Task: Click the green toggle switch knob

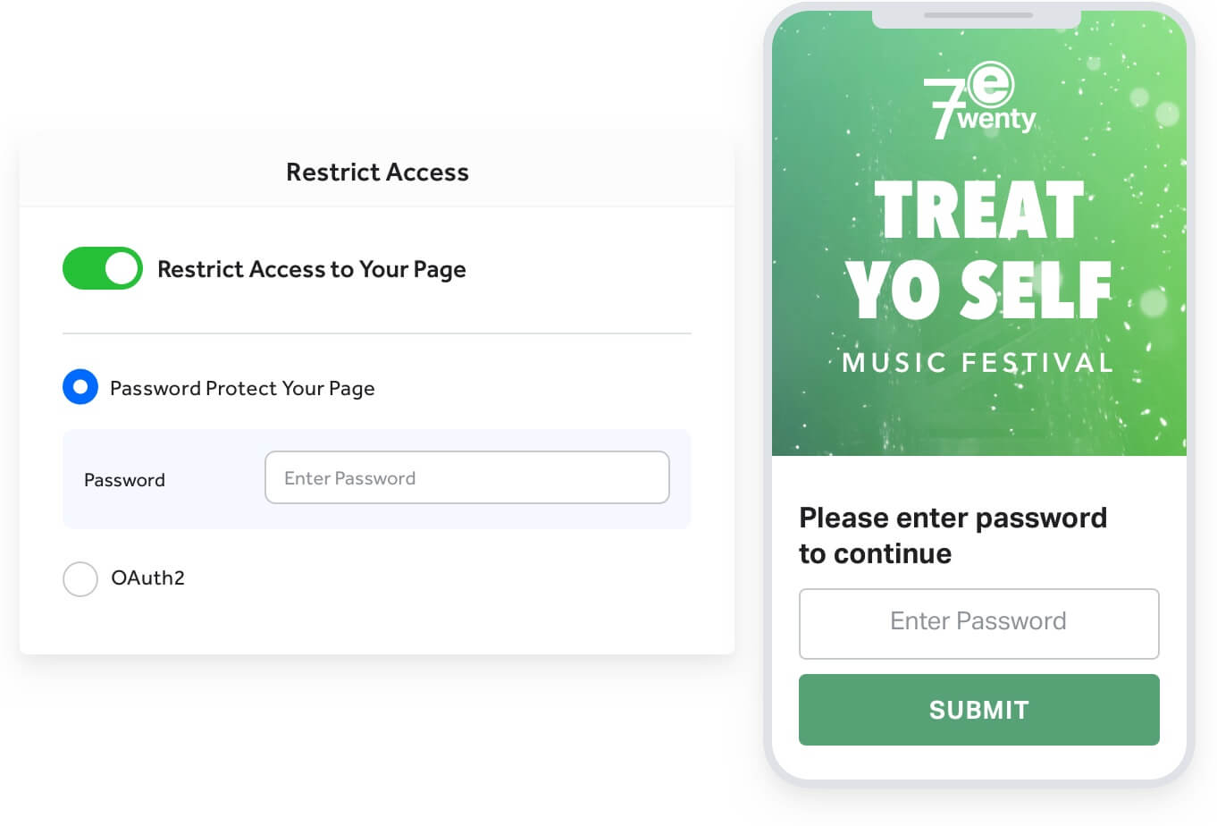Action: point(120,268)
